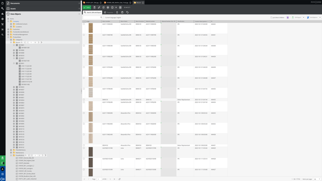Screen dimensions: 322x181
Task: Click the reload icon in the toolbar
Action: (104, 7)
